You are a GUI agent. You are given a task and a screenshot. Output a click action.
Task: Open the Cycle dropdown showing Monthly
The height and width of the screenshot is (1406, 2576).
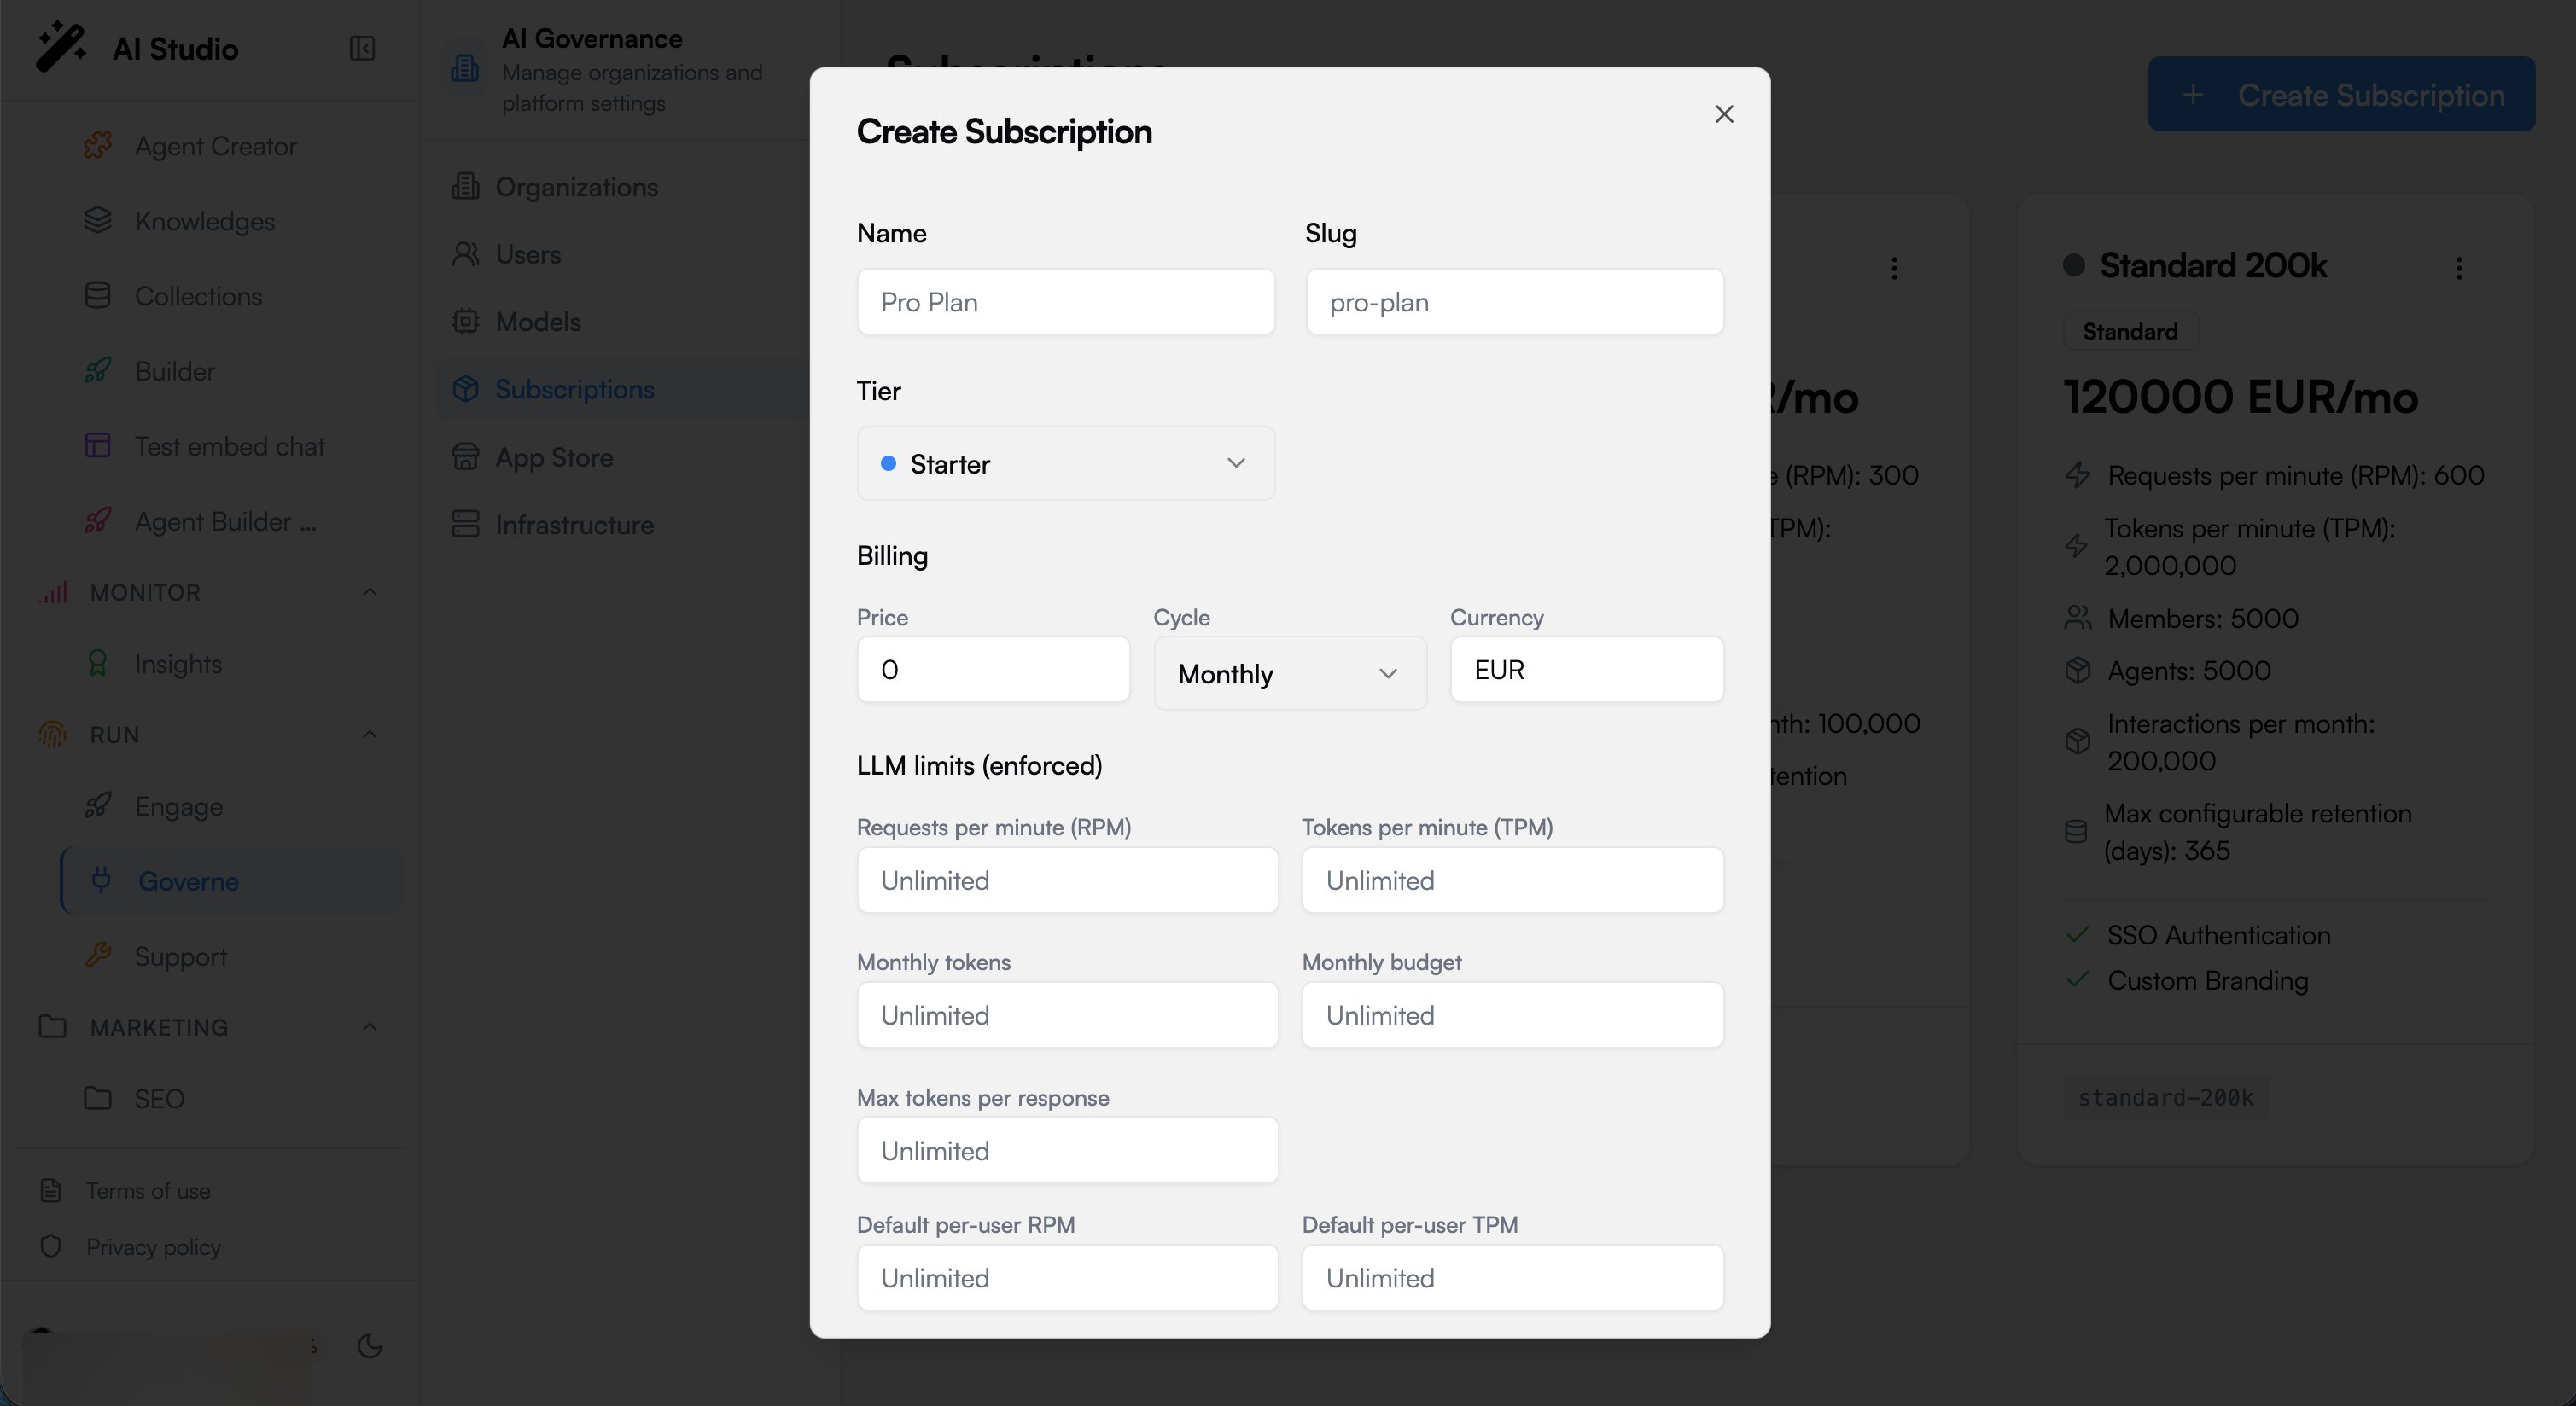pyautogui.click(x=1290, y=673)
